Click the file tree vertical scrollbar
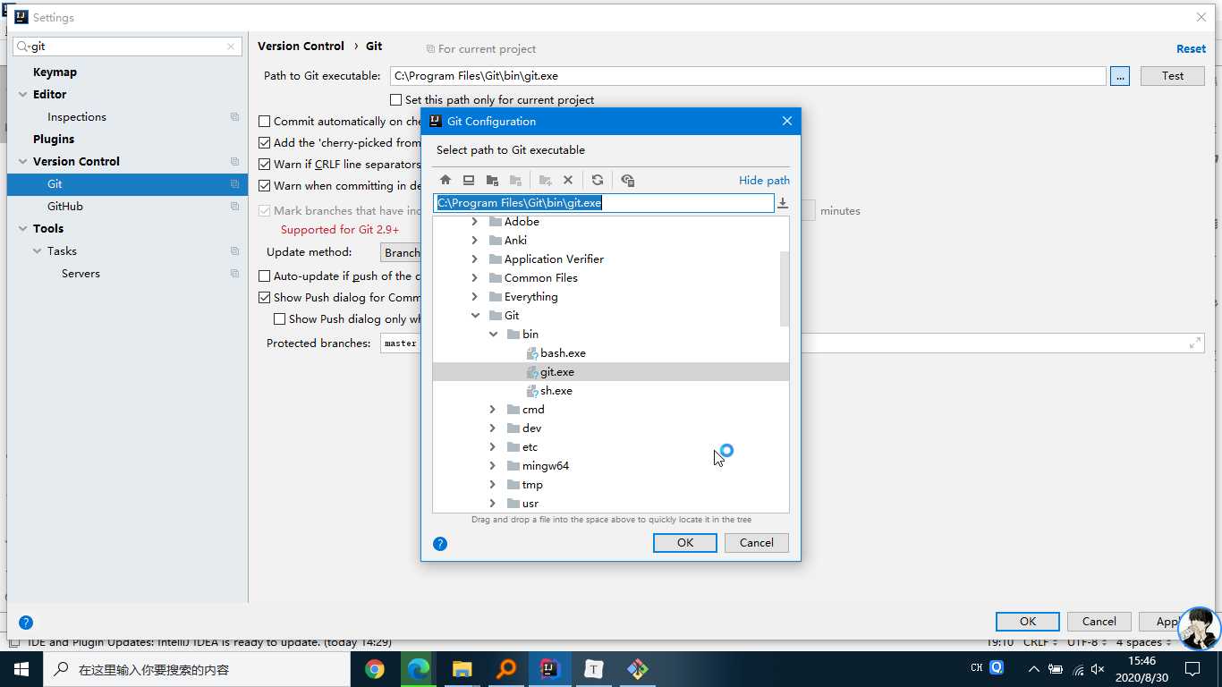This screenshot has width=1222, height=687. coord(785,289)
